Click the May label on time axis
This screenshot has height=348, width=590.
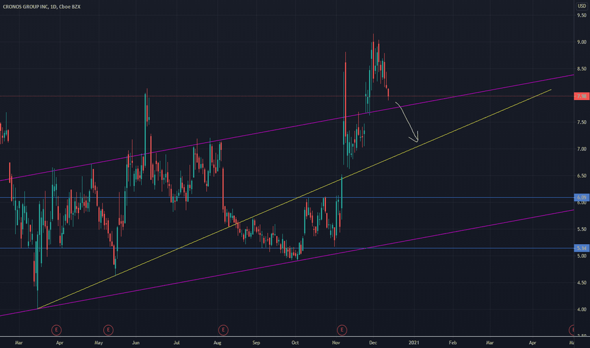(99, 343)
